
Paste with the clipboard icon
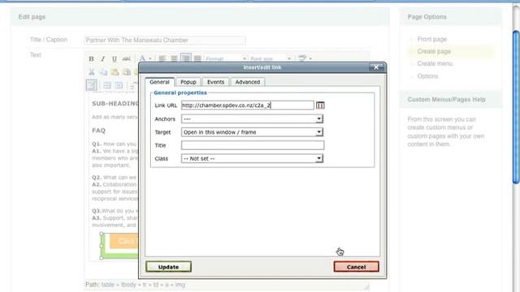(115, 72)
